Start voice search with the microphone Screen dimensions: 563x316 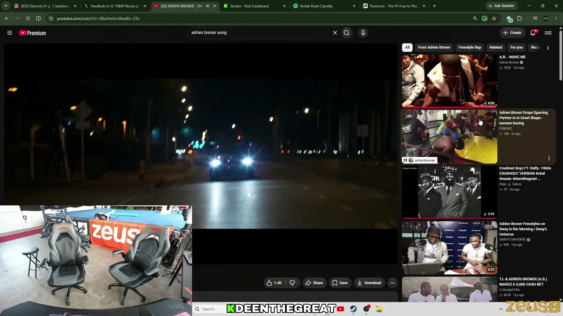pyautogui.click(x=363, y=32)
